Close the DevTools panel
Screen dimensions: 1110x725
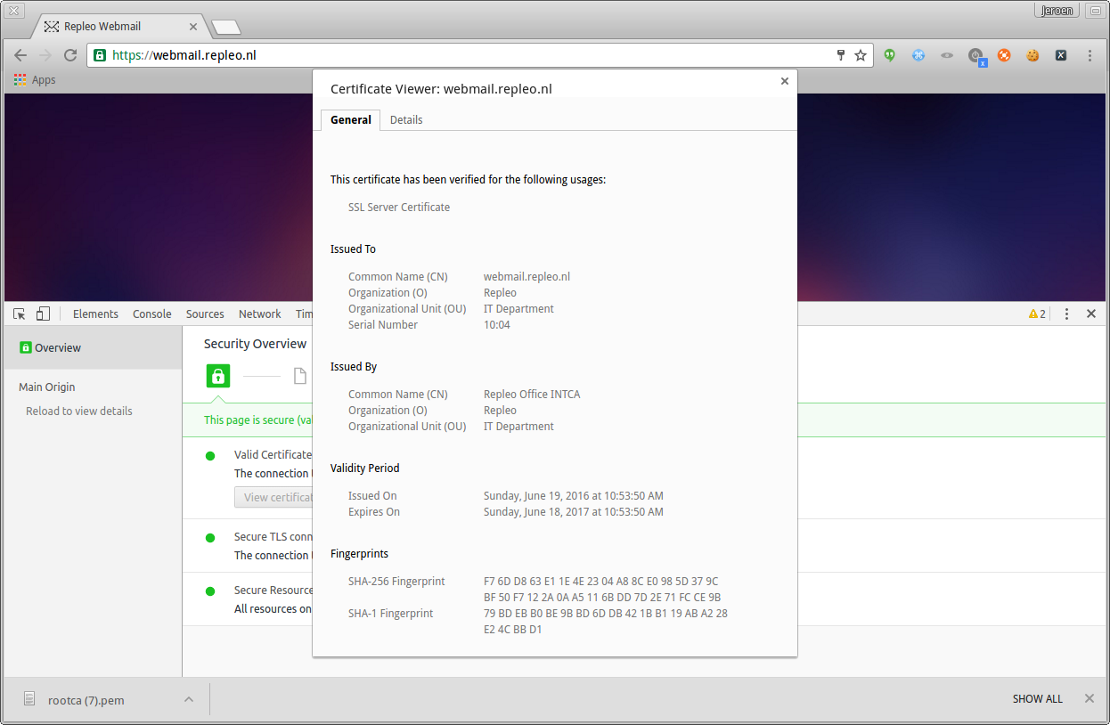tap(1091, 314)
